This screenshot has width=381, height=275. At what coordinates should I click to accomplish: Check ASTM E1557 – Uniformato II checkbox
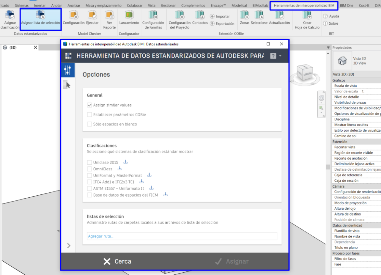pyautogui.click(x=89, y=189)
